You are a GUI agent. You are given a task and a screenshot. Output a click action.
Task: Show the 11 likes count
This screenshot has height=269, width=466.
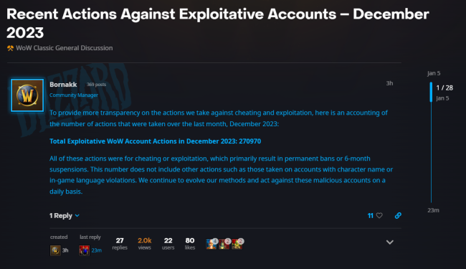[x=371, y=215]
